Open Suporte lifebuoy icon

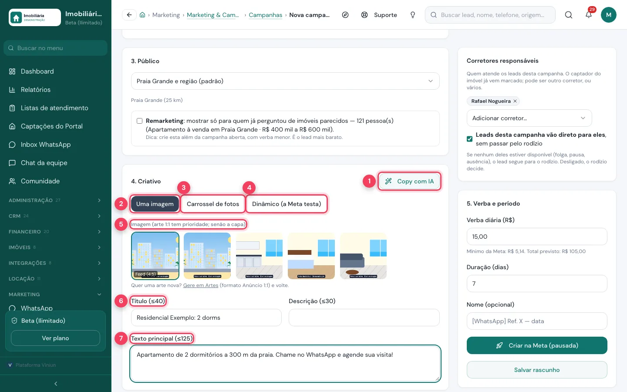pyautogui.click(x=364, y=15)
